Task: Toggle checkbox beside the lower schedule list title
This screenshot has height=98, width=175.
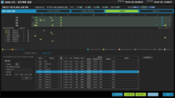Action: tap(19, 28)
